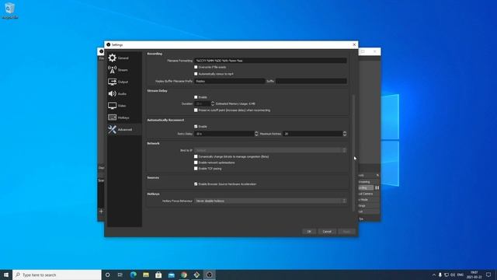Open the Bind to IP dropdown
The image size is (497, 280).
point(270,150)
